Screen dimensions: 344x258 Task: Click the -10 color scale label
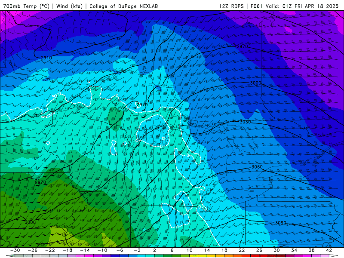[x=102, y=250]
